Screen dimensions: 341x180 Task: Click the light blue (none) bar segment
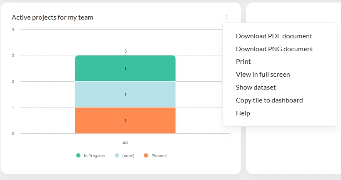point(125,95)
